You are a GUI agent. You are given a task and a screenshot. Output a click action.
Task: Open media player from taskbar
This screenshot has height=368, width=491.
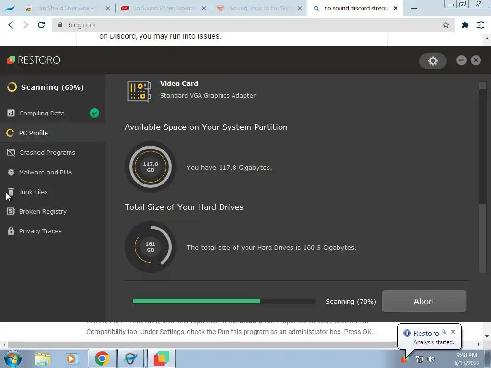pyautogui.click(x=71, y=358)
